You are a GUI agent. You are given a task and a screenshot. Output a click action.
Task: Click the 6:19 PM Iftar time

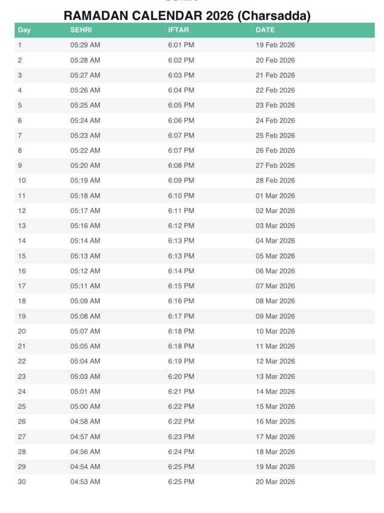[x=181, y=361]
